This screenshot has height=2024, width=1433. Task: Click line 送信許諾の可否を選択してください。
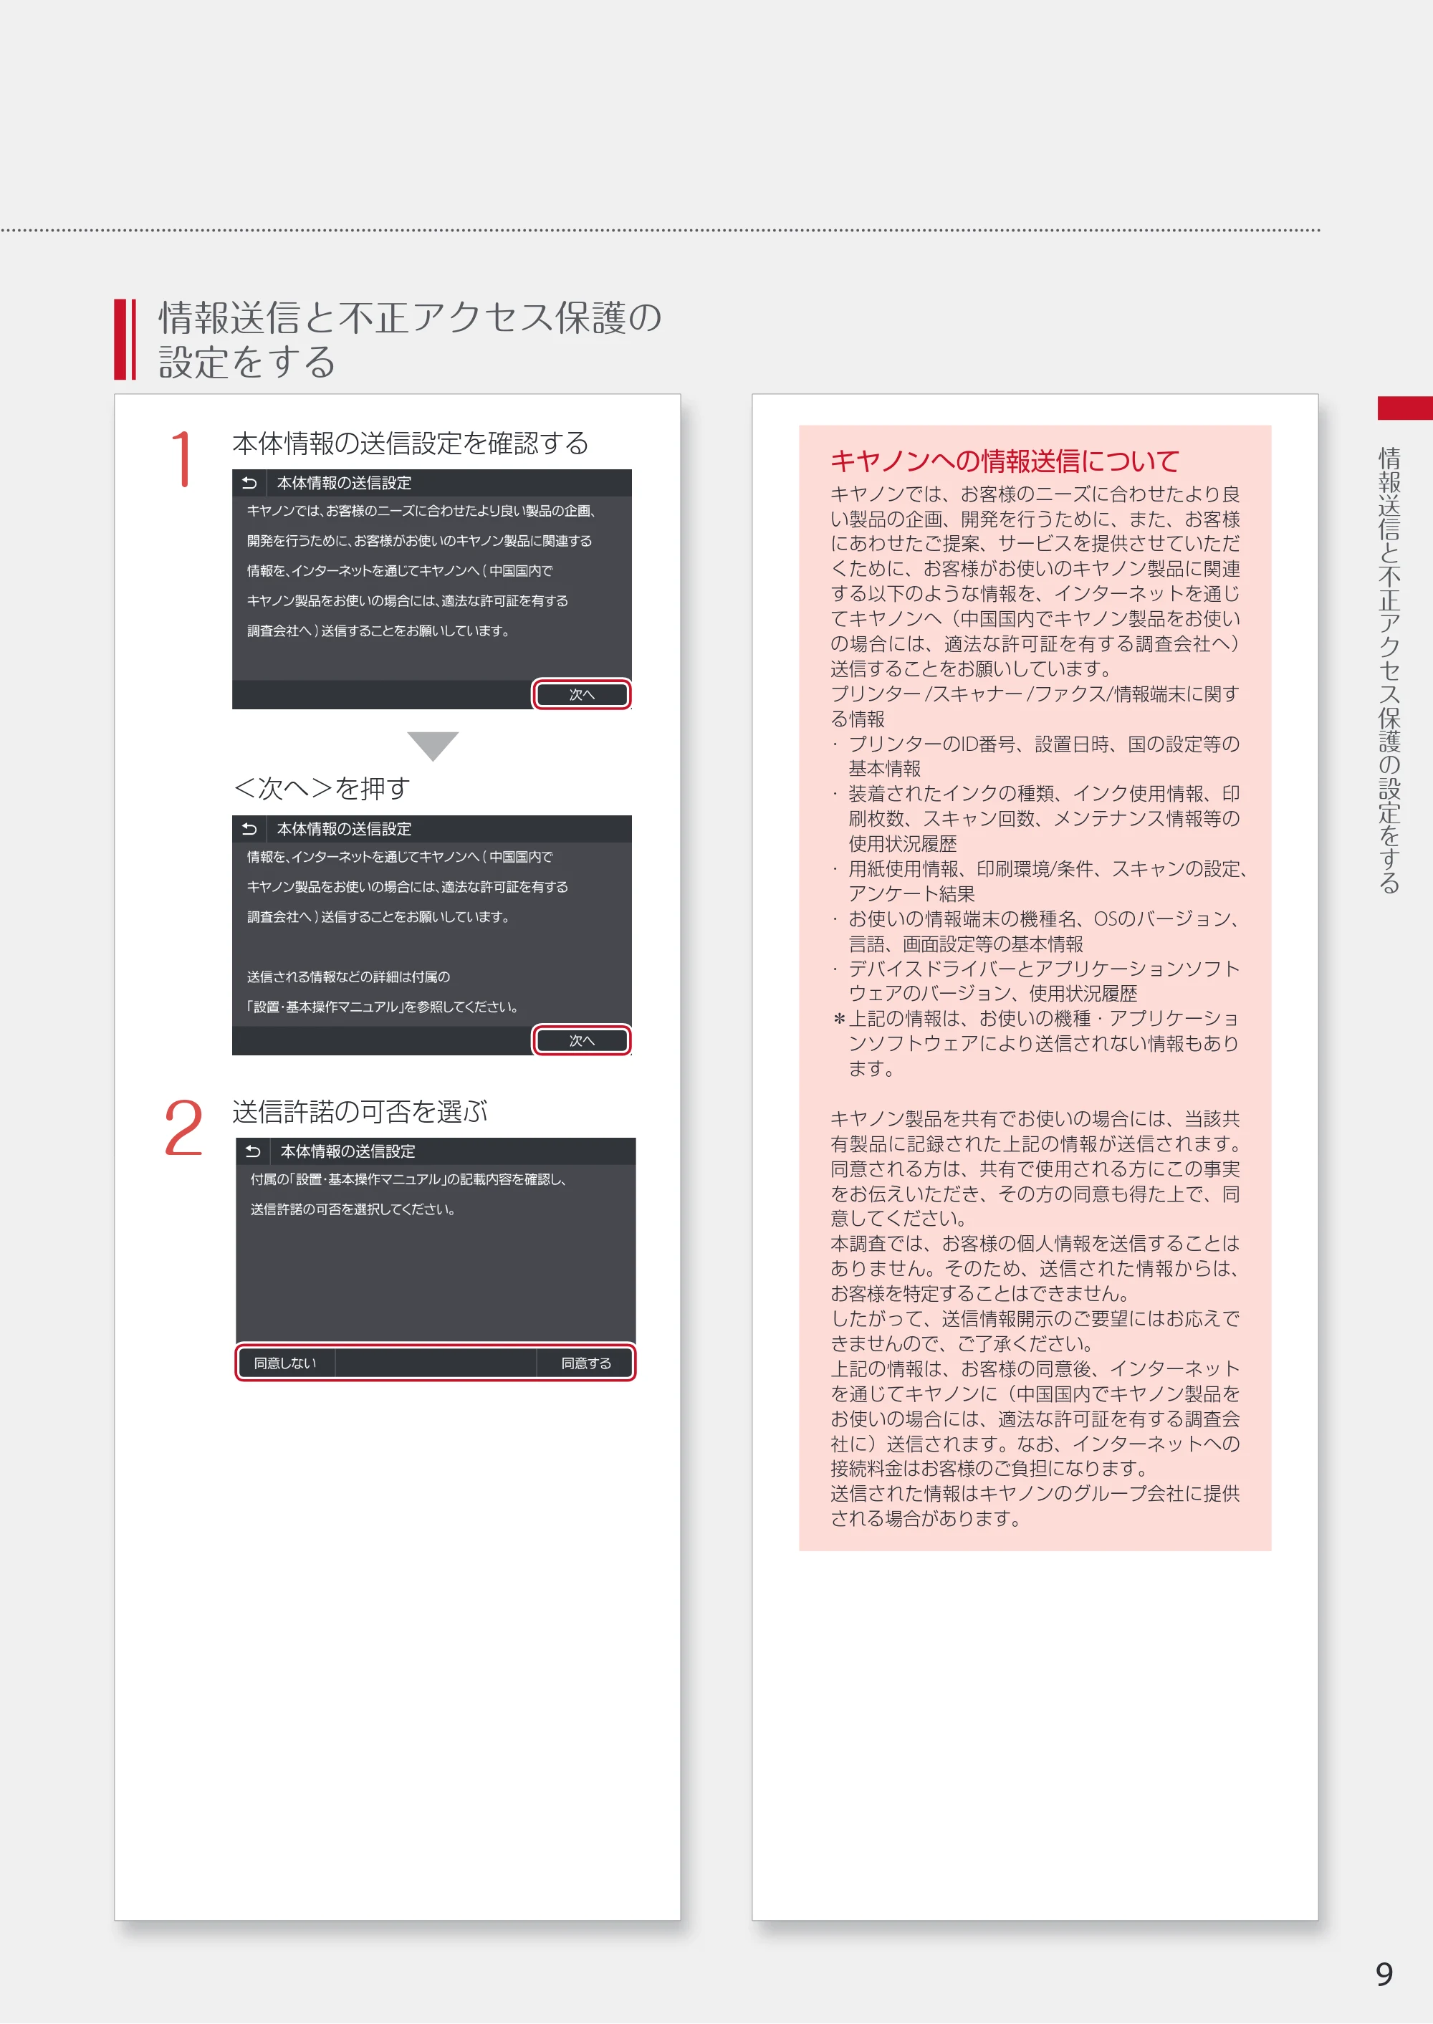click(353, 1209)
